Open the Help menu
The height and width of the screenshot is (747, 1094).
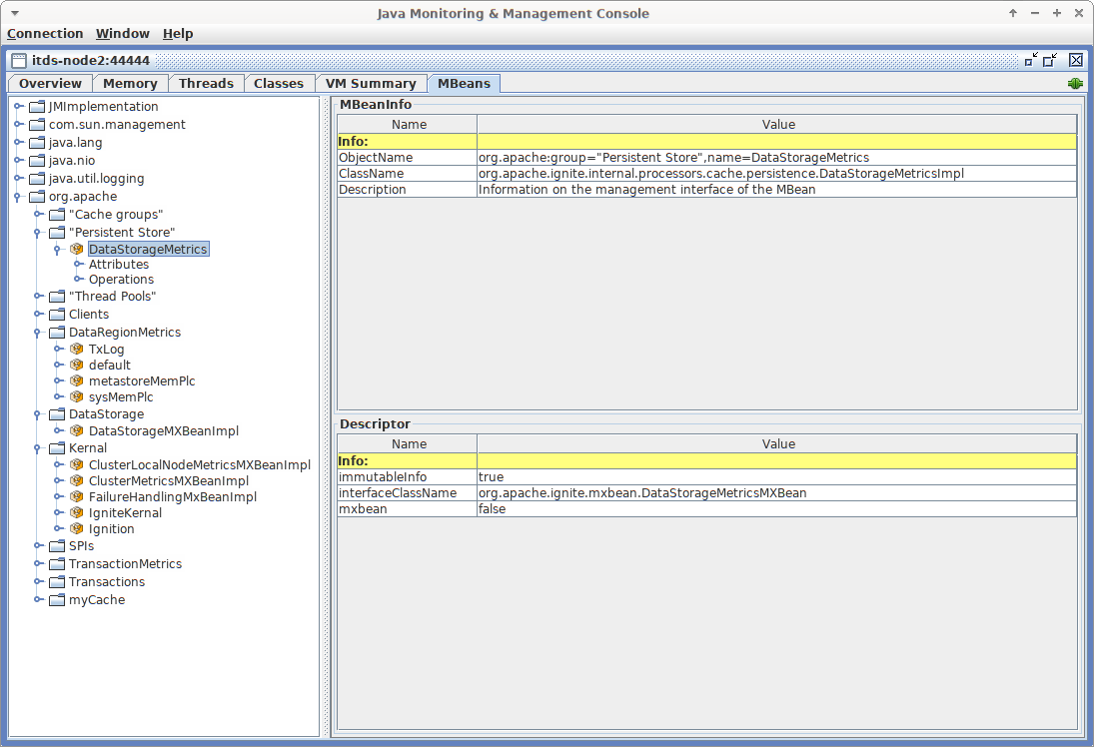[178, 34]
